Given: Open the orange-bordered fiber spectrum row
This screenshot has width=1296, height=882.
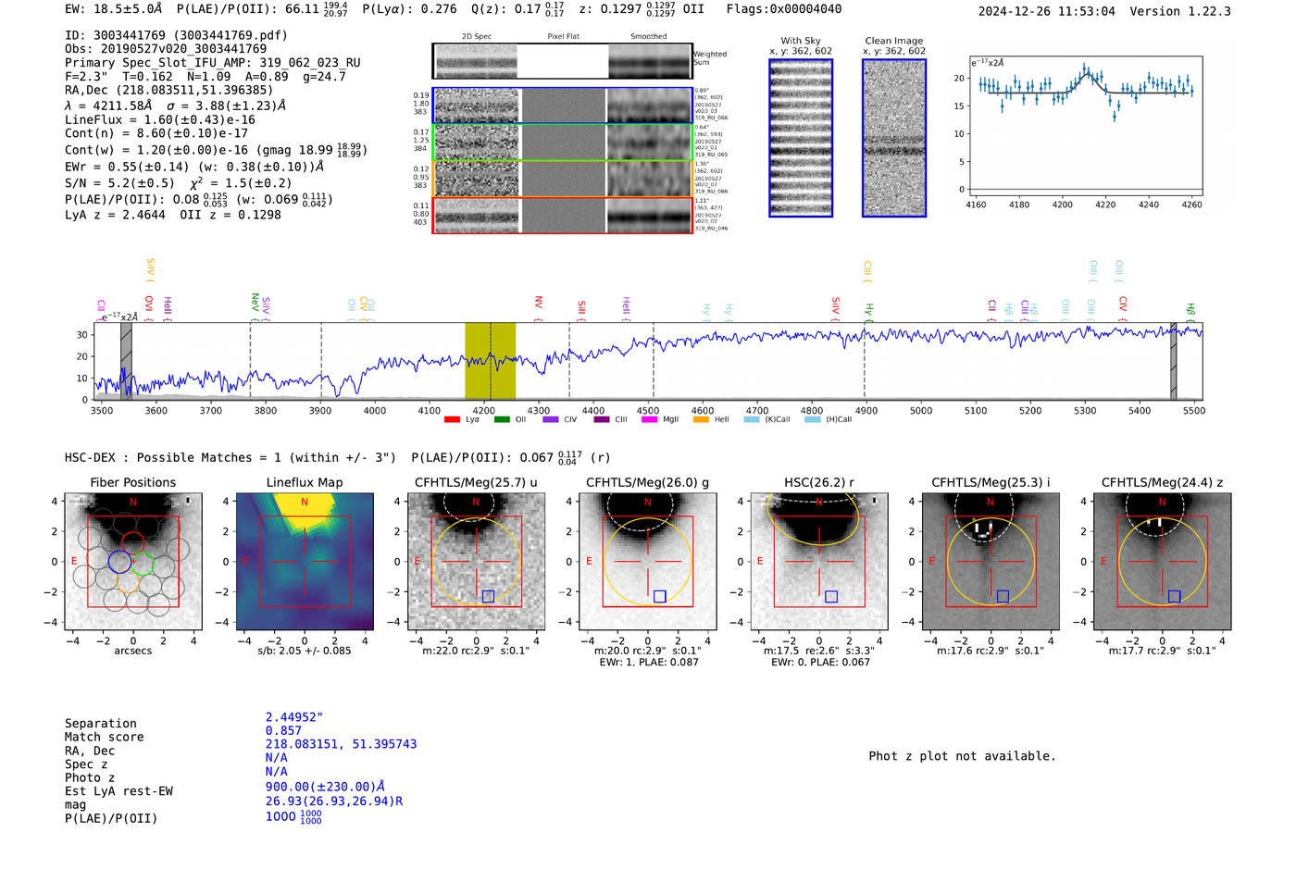Looking at the screenshot, I should point(562,179).
